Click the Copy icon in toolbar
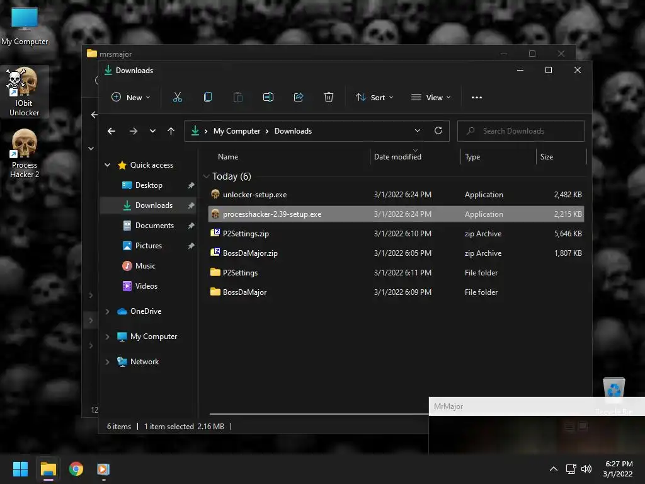 208,98
